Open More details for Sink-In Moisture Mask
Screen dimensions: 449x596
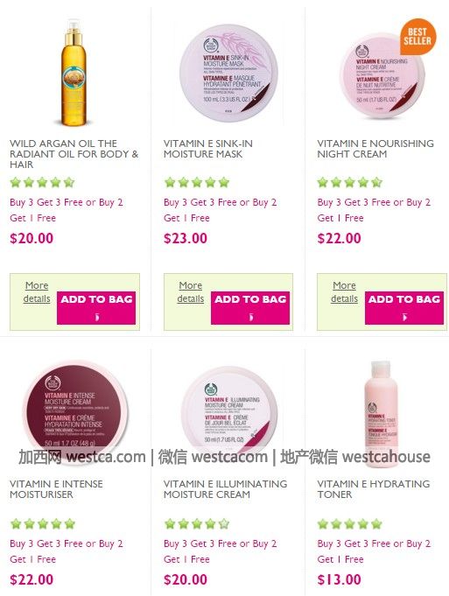click(191, 292)
